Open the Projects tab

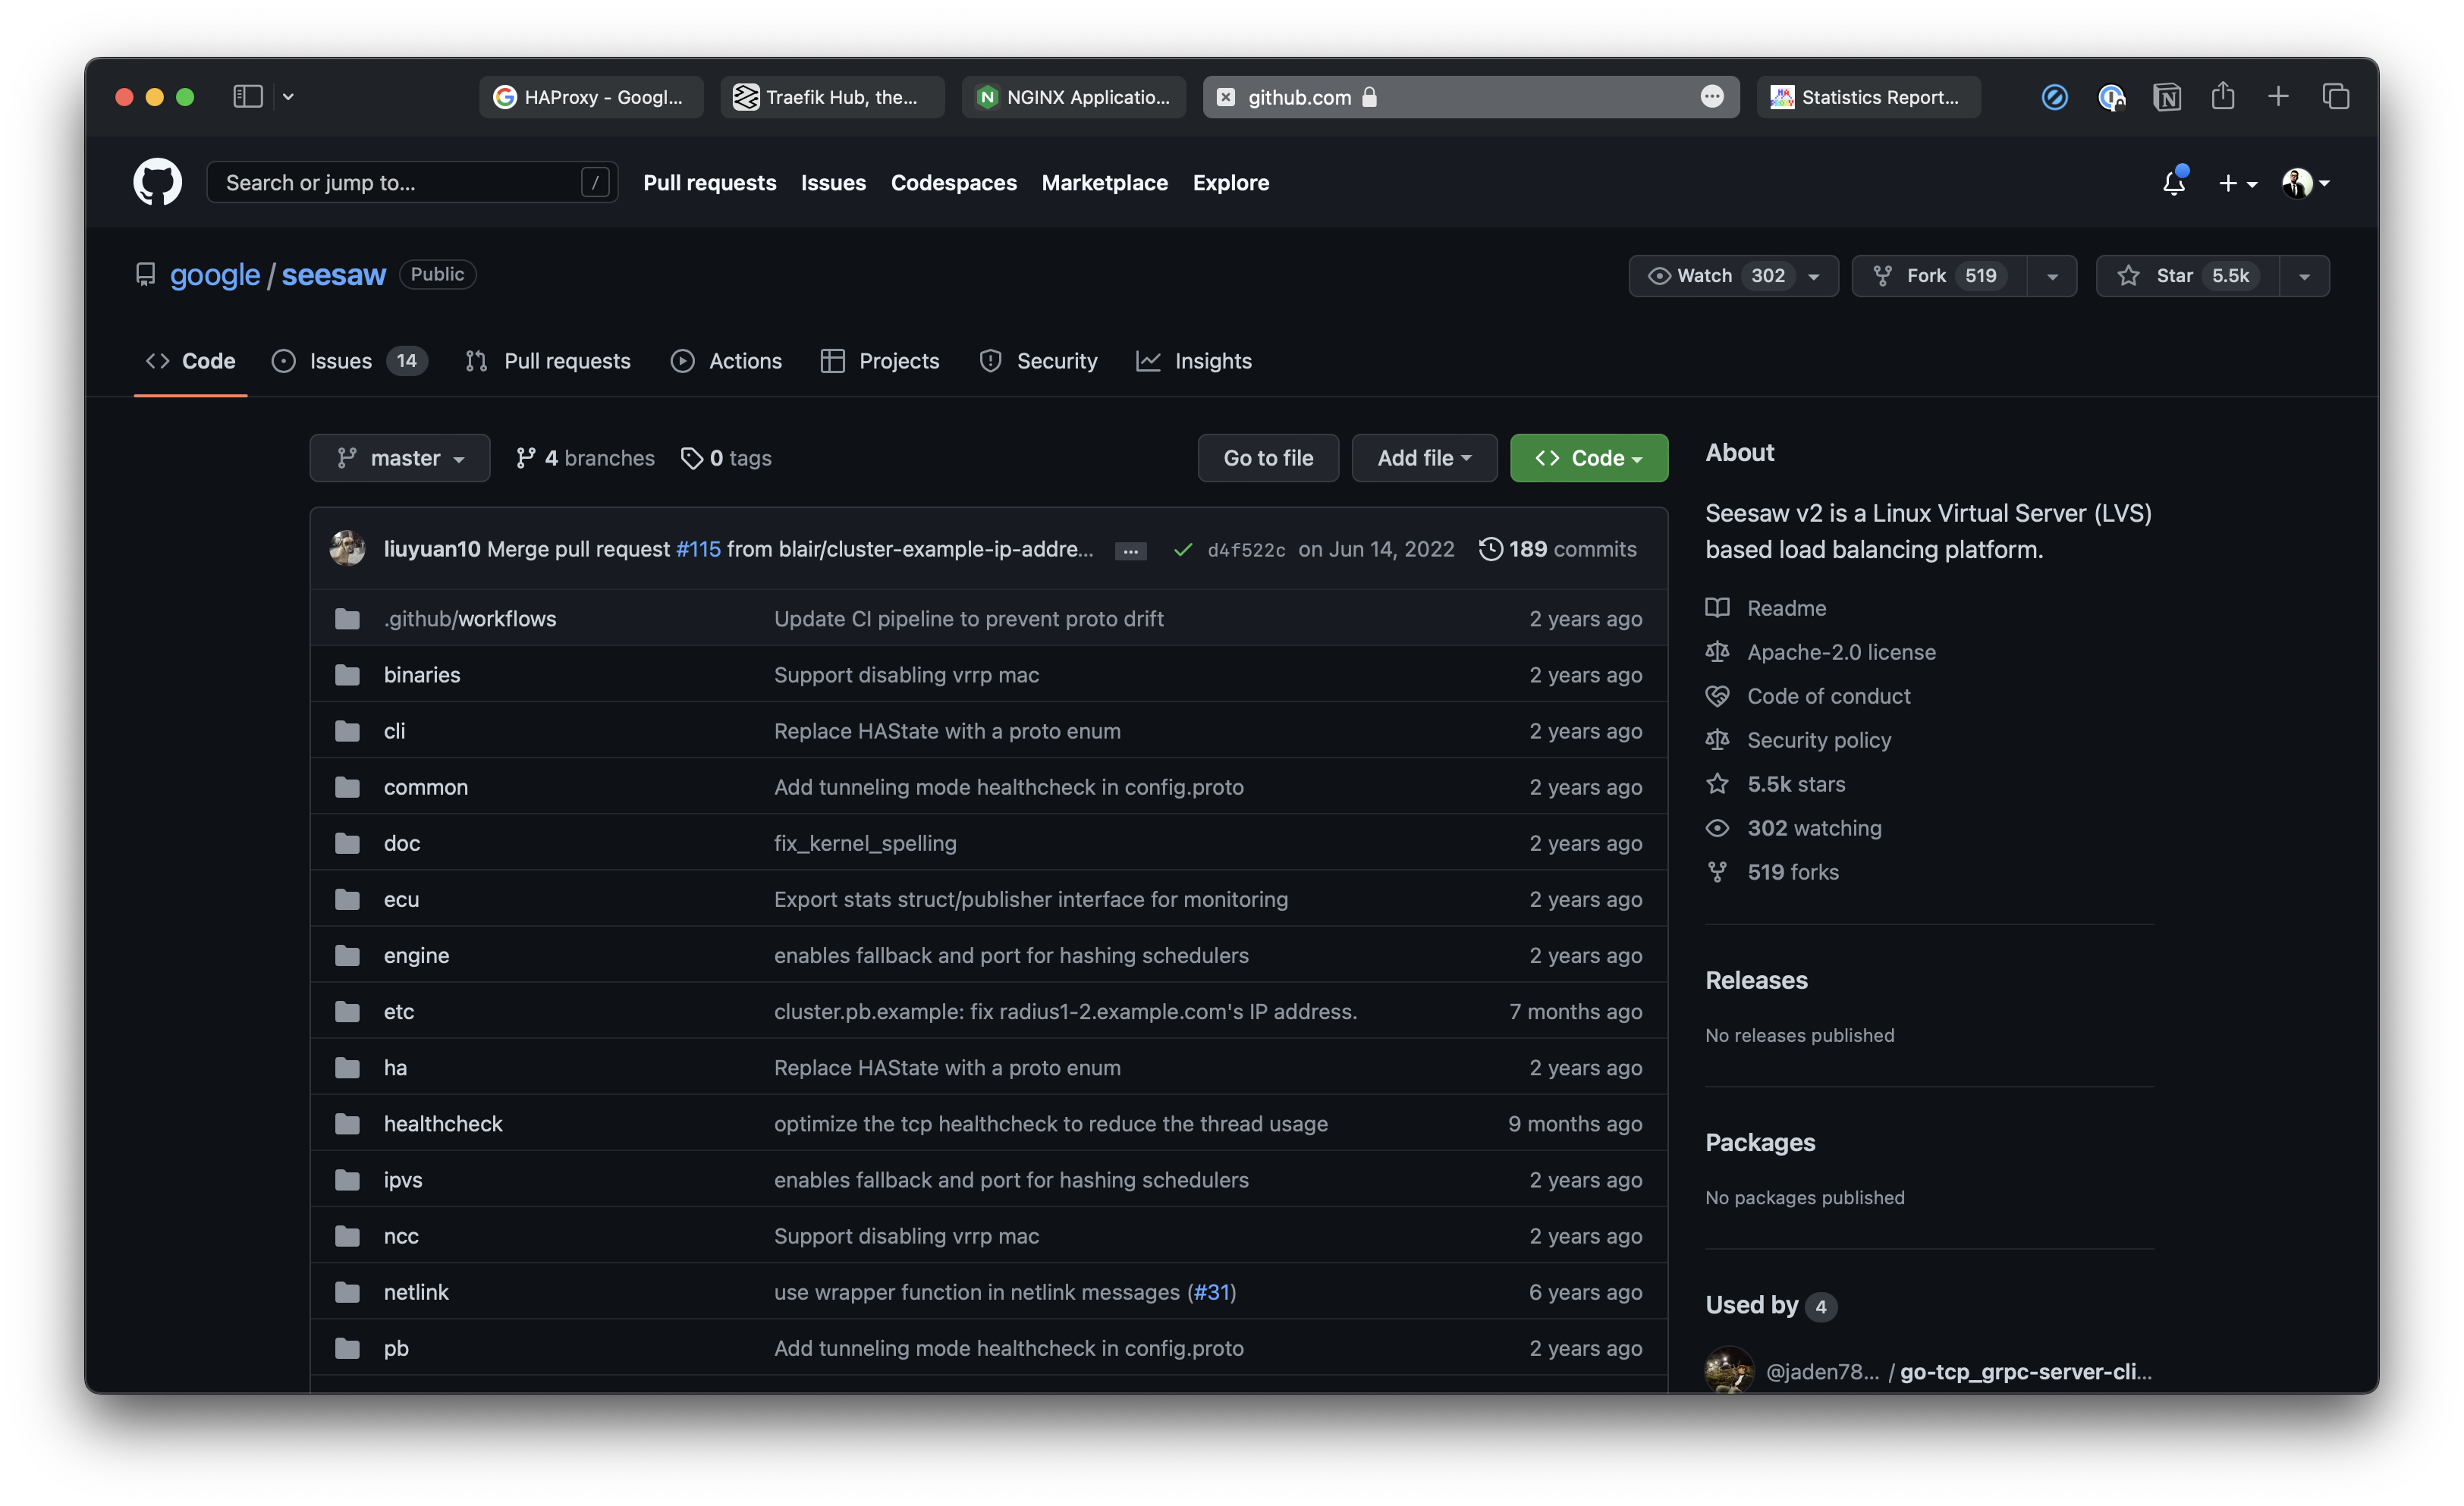click(880, 361)
